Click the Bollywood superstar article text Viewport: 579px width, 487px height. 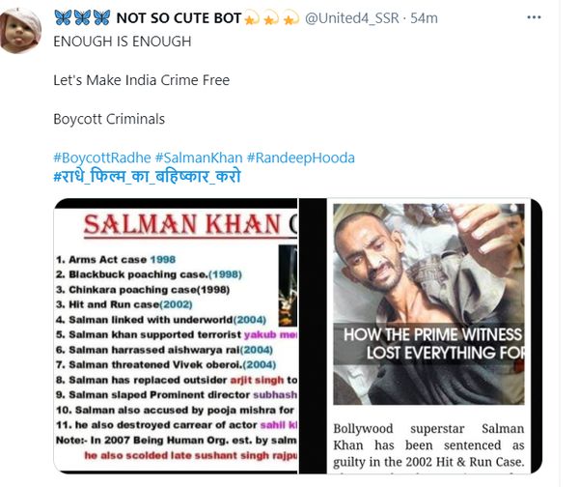[428, 445]
